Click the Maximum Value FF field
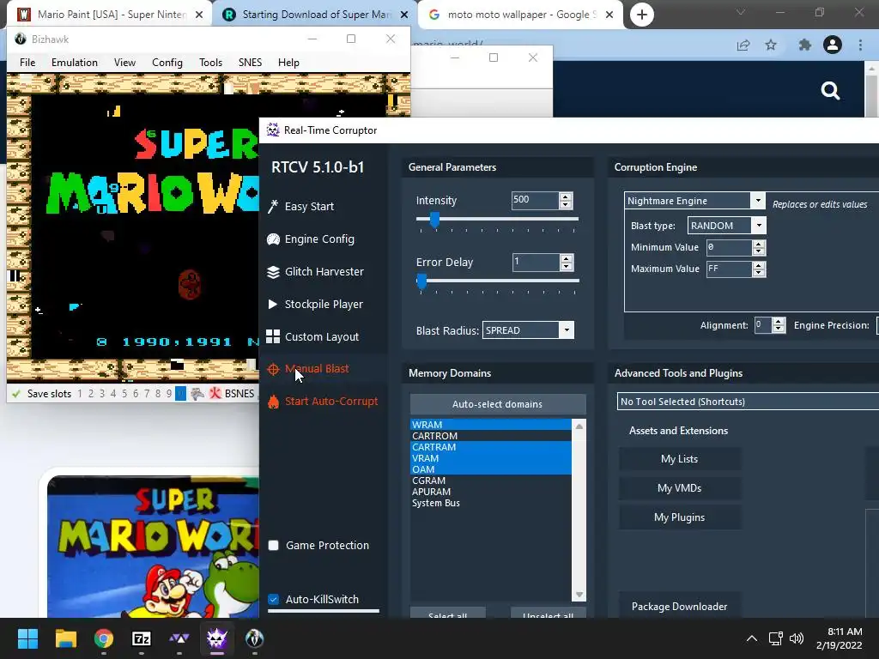Image resolution: width=879 pixels, height=659 pixels. 728,269
